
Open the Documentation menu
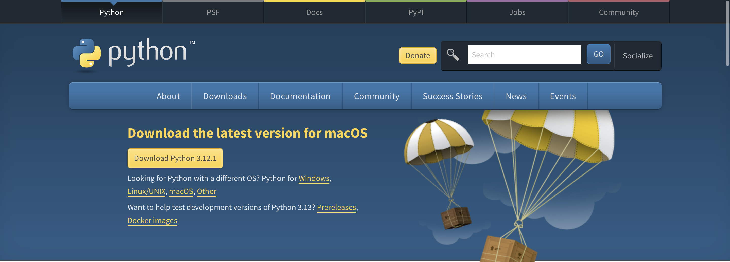point(300,96)
